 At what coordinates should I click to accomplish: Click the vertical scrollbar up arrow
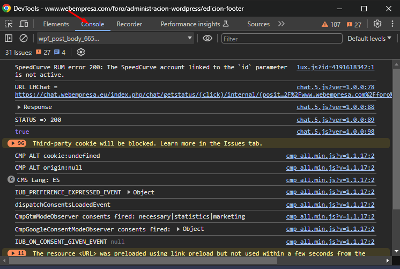click(x=396, y=64)
